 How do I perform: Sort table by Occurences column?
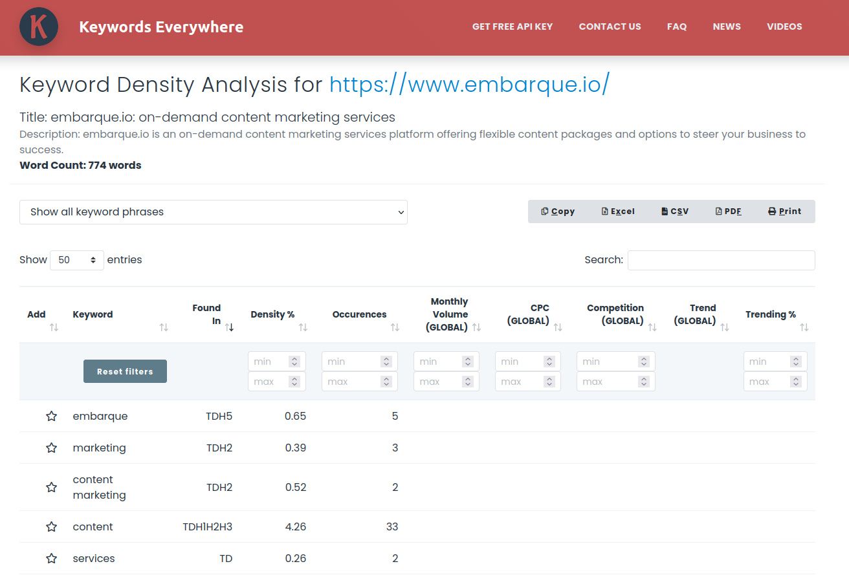[395, 328]
